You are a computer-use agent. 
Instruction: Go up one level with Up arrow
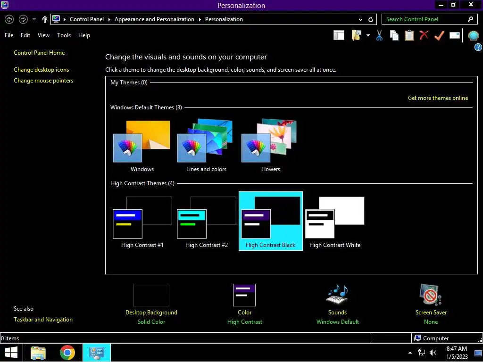click(x=45, y=19)
